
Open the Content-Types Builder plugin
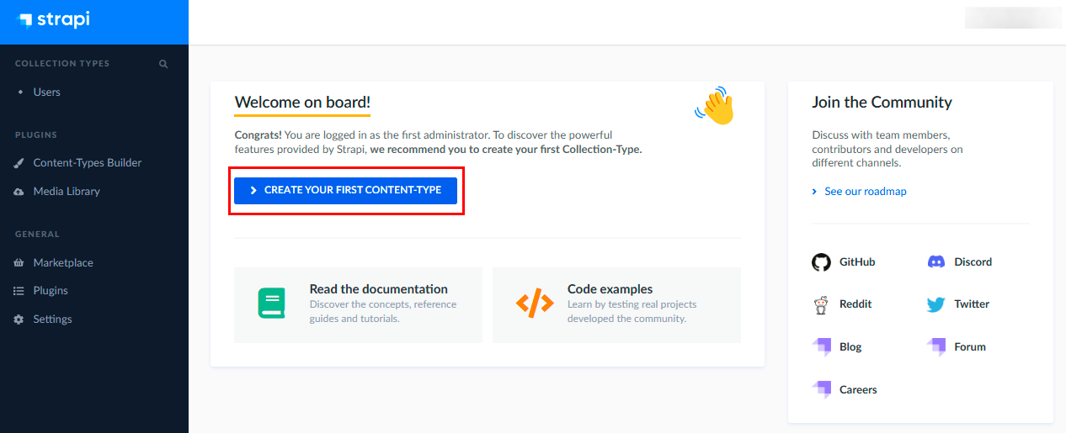pos(87,163)
